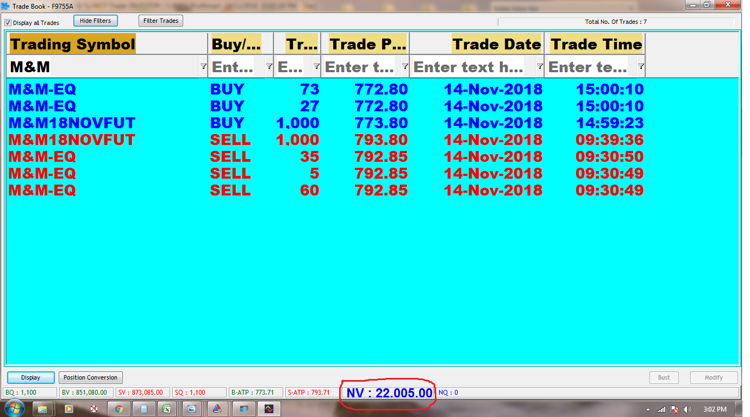Viewport: 750px width, 417px height.
Task: Click the 14:59:23 trade time cell
Action: tap(610, 123)
